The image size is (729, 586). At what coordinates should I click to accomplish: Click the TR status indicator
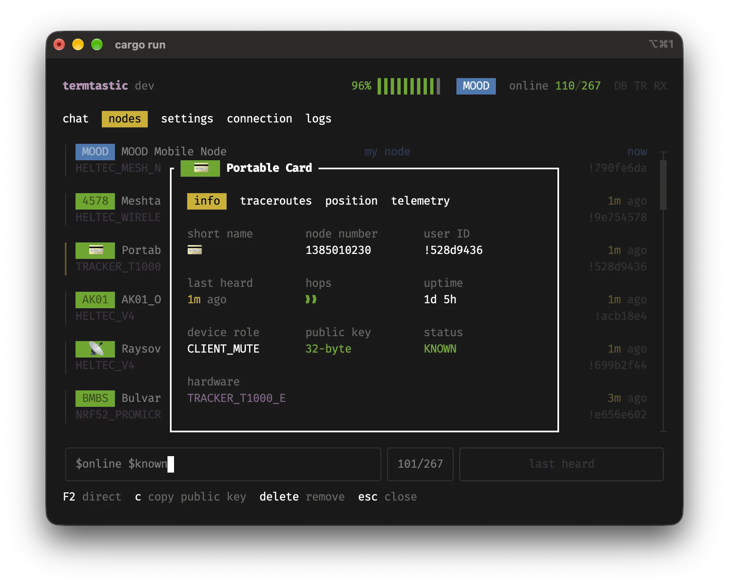pos(640,86)
